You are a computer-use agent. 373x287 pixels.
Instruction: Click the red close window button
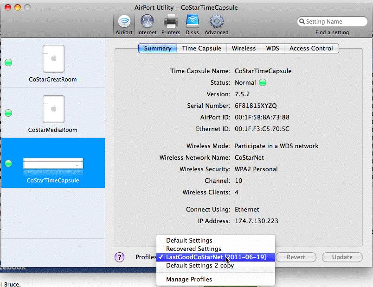point(8,7)
